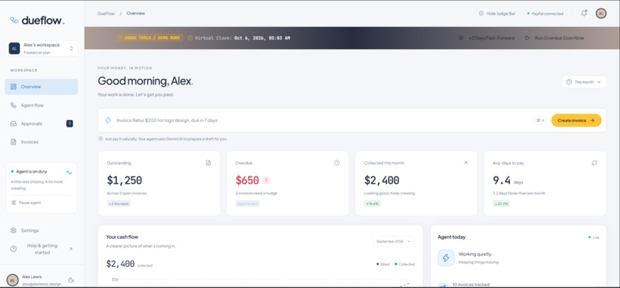Click the lightning bolt icon in prompt bar
The width and height of the screenshot is (620, 288).
click(x=108, y=121)
